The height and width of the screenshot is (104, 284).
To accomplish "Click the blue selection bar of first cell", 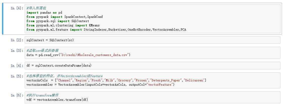I will (x=3, y=19).
